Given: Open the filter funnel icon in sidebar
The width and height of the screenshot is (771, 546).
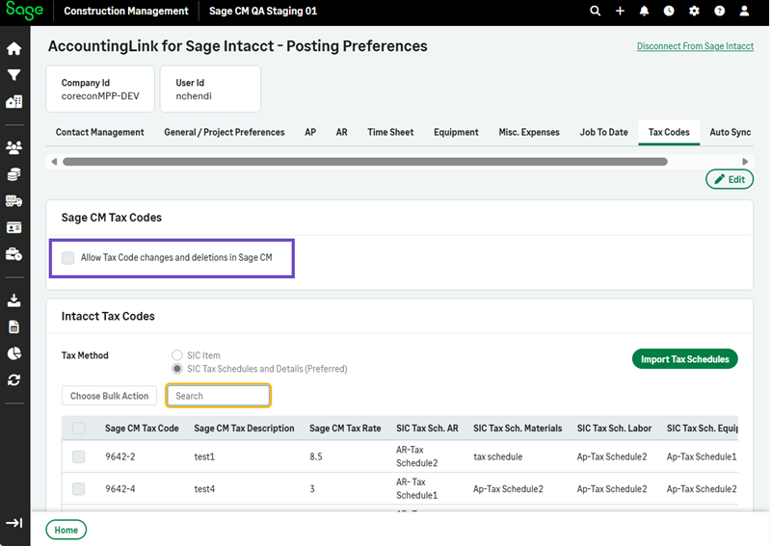Looking at the screenshot, I should pyautogui.click(x=13, y=75).
